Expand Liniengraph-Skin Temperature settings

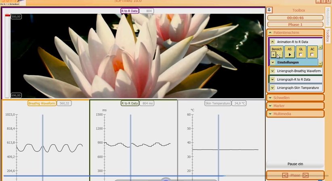(x=273, y=88)
